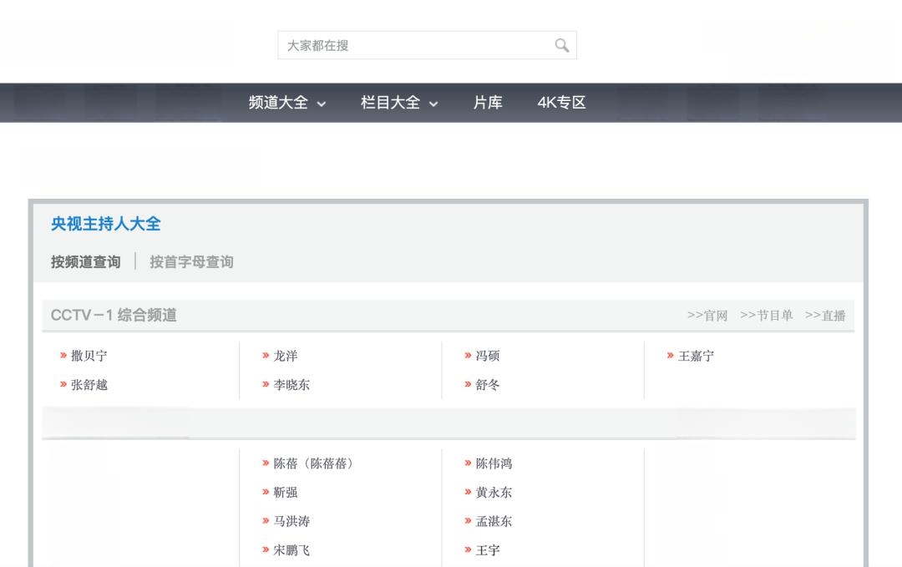
Task: Open host 孟湛东's page
Action: tap(494, 521)
